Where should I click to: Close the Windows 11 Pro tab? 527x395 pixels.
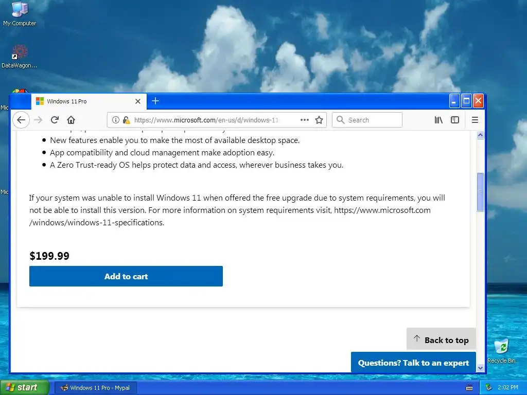pos(138,101)
